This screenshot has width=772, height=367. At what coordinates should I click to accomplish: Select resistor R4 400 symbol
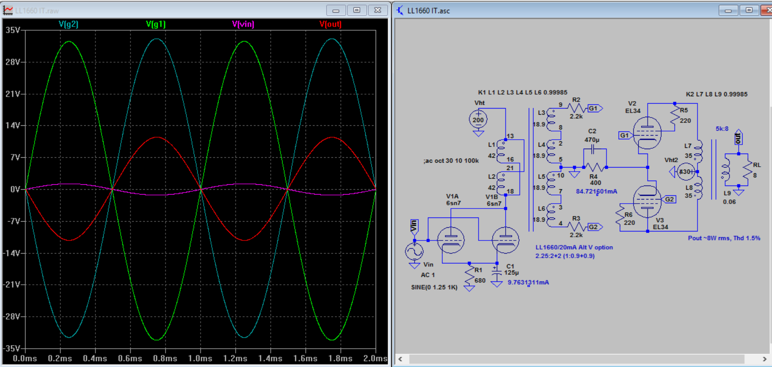click(x=595, y=167)
